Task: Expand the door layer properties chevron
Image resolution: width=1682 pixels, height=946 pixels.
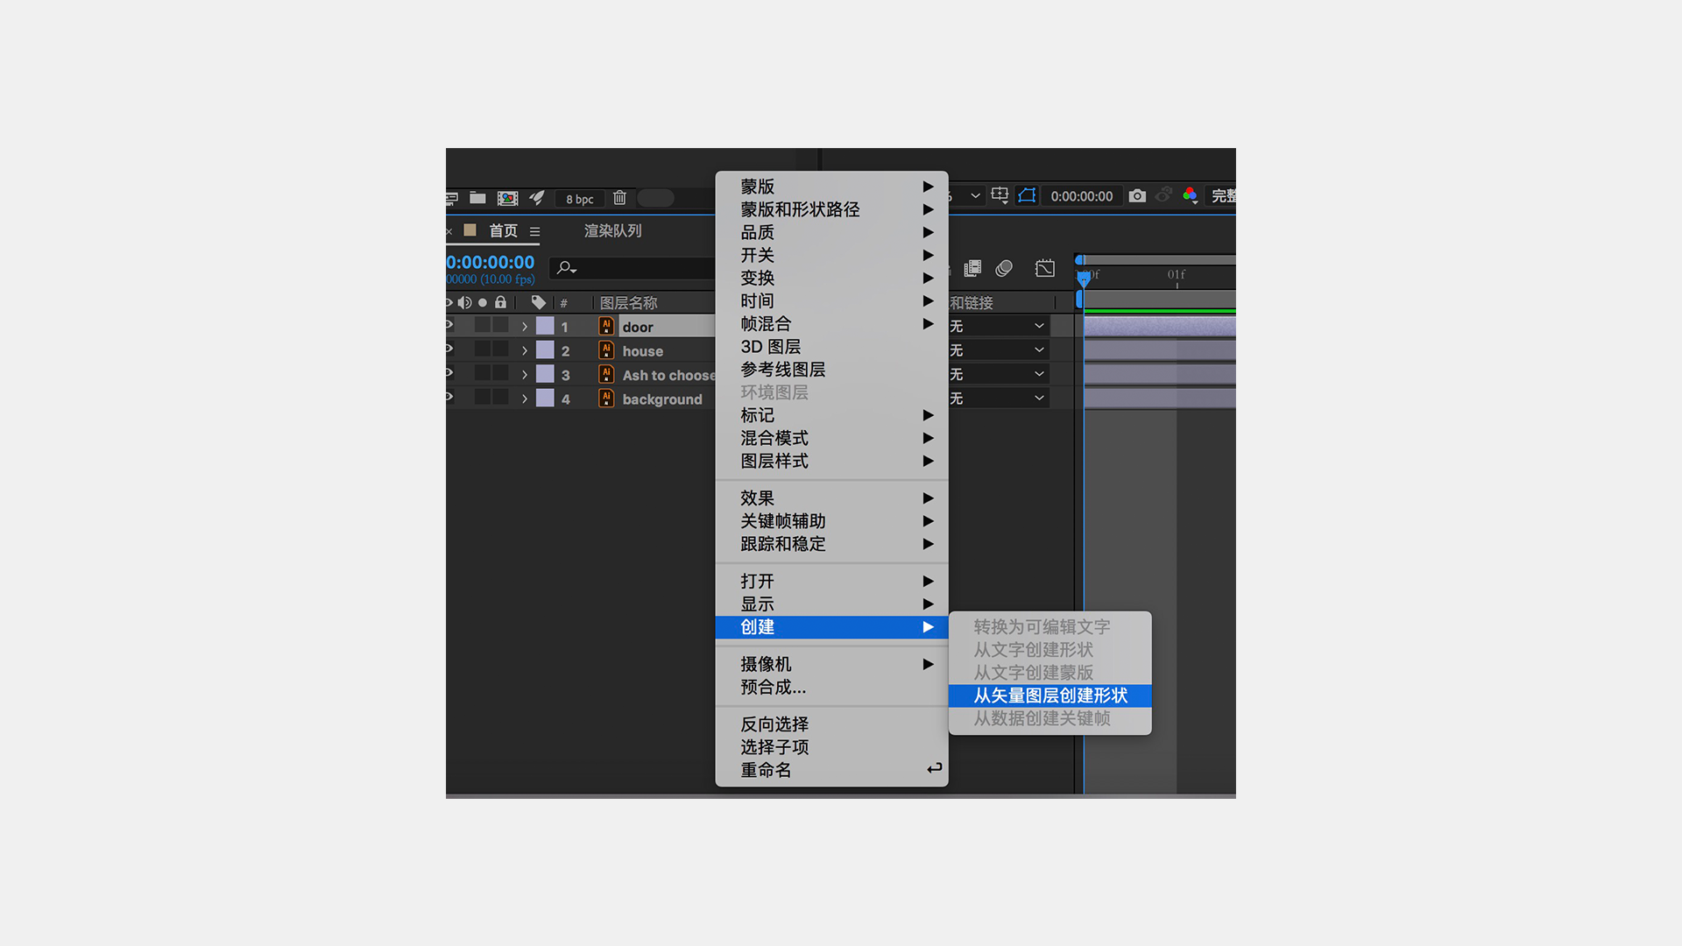Action: (x=524, y=326)
